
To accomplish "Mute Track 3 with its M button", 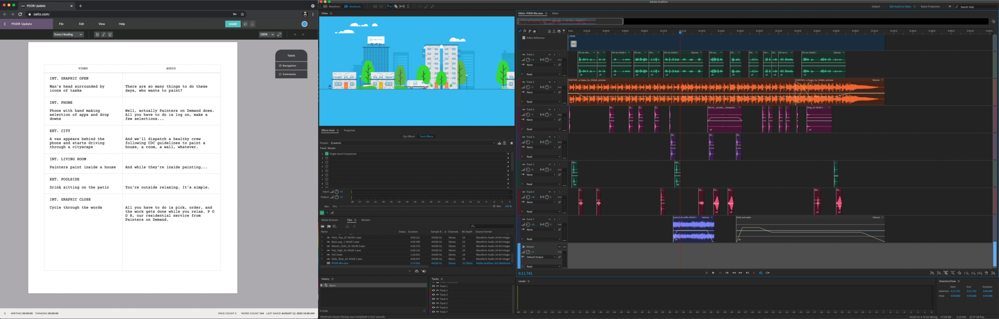I will [549, 110].
